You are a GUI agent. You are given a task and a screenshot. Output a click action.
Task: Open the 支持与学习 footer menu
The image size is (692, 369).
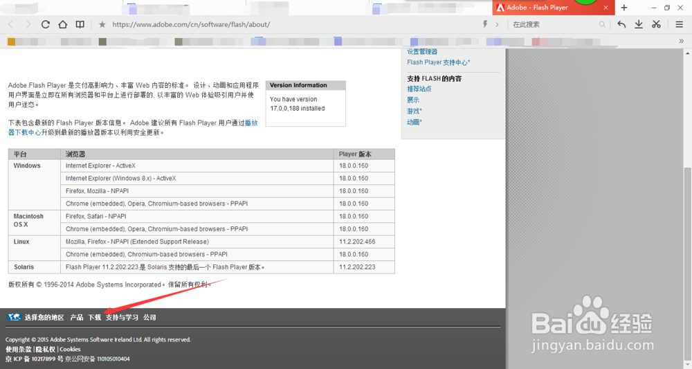[122, 317]
